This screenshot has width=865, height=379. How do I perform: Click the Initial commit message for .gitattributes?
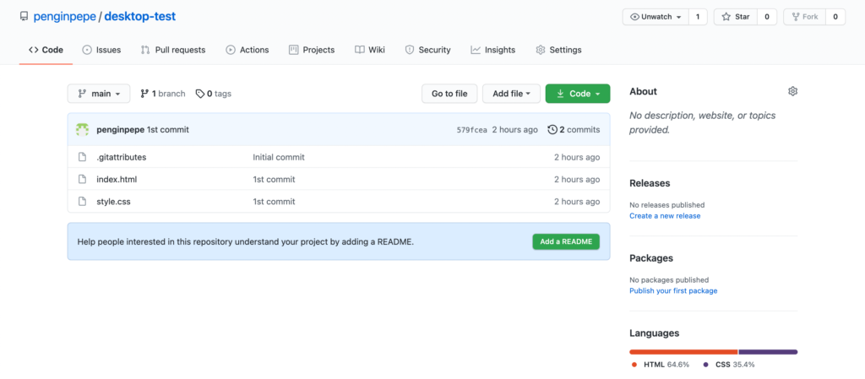[x=279, y=157]
